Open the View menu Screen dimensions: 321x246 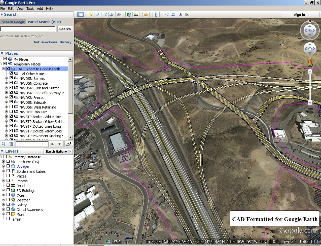(20, 9)
